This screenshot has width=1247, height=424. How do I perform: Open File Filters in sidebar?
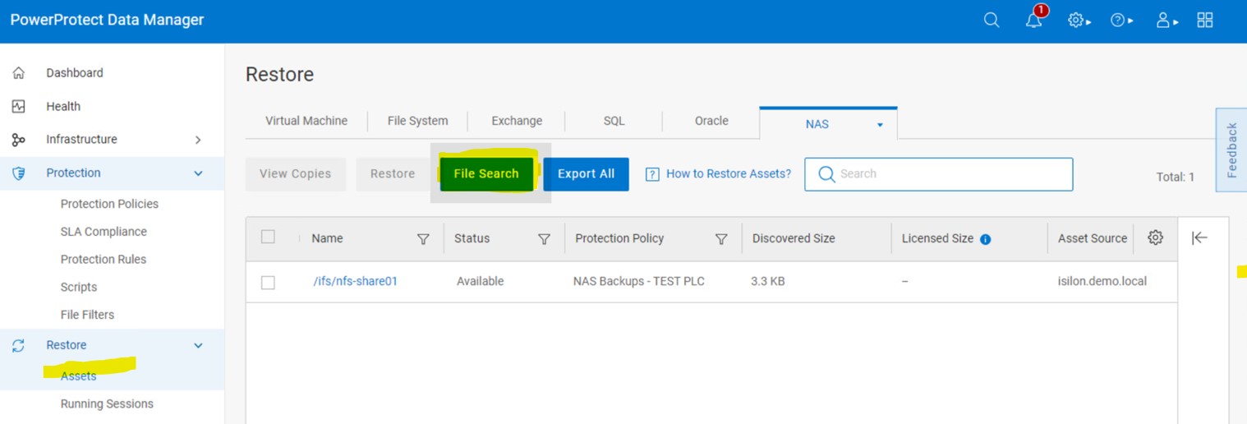pos(87,315)
